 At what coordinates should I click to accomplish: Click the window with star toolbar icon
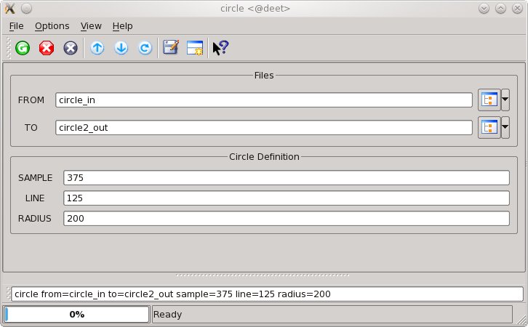(195, 48)
